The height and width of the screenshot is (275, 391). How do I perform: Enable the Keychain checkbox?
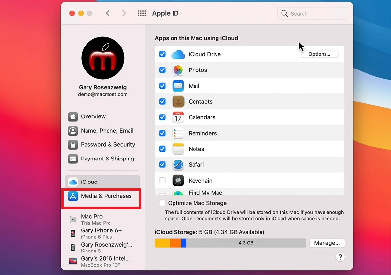click(162, 181)
